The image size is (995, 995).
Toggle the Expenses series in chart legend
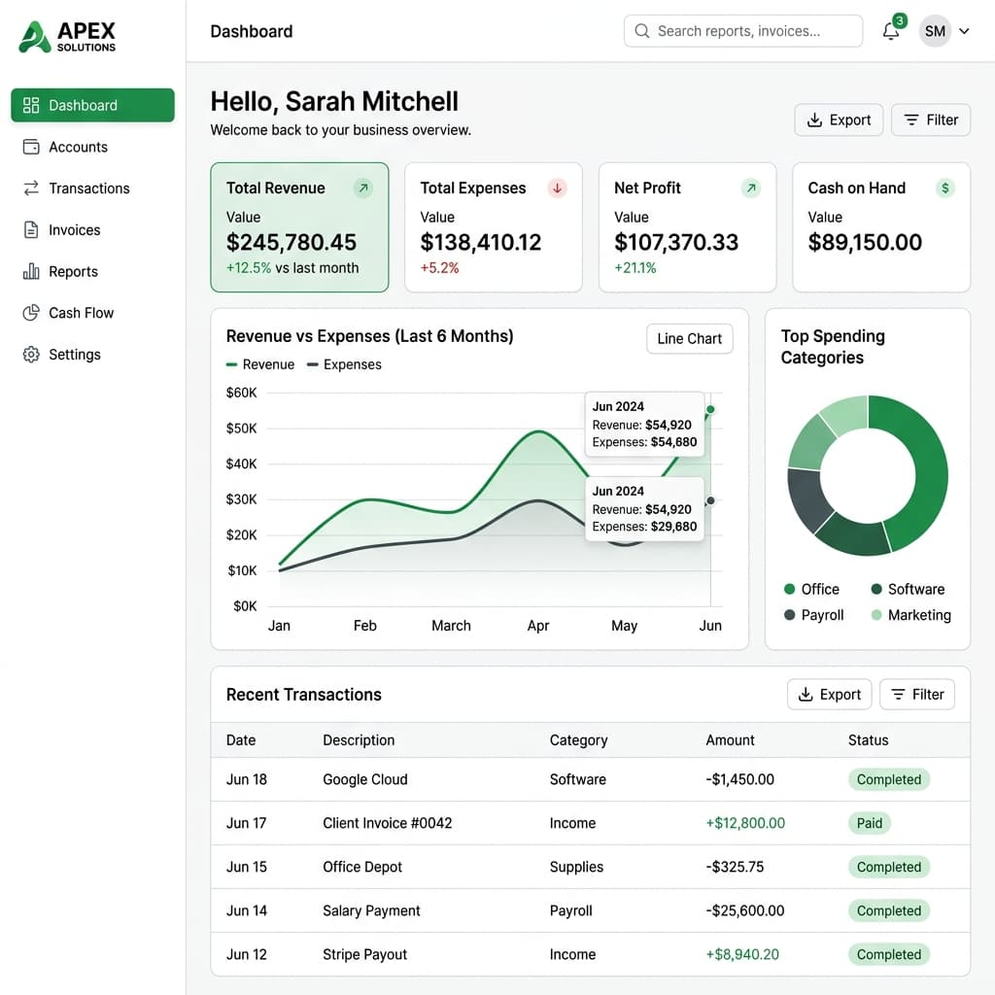(x=344, y=365)
